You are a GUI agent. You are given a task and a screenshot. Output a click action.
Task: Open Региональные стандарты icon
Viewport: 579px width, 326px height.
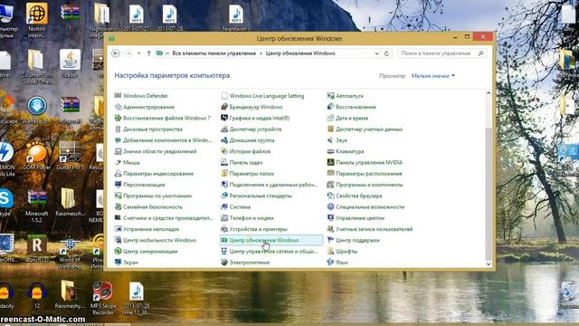pyautogui.click(x=224, y=196)
